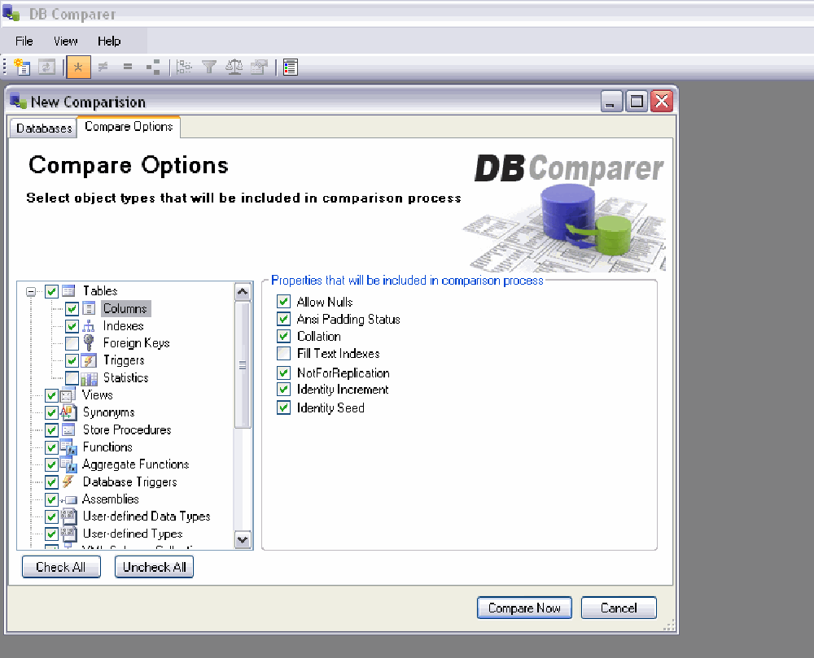The image size is (814, 658).
Task: Click the Uncheck All button
Action: coord(154,567)
